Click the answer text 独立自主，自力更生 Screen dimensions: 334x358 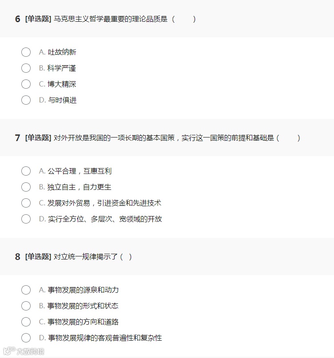point(79,187)
